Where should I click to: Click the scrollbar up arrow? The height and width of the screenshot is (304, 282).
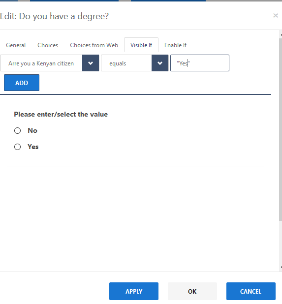(x=281, y=35)
